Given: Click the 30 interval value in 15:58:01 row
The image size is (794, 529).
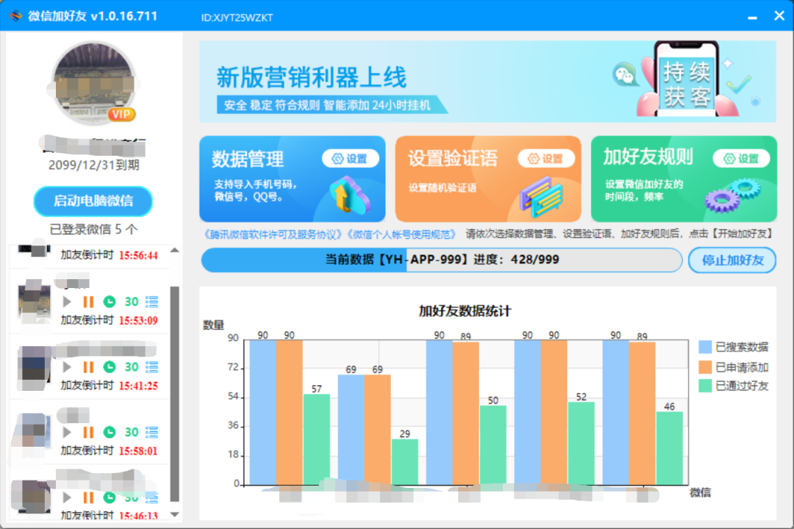Looking at the screenshot, I should [x=132, y=432].
